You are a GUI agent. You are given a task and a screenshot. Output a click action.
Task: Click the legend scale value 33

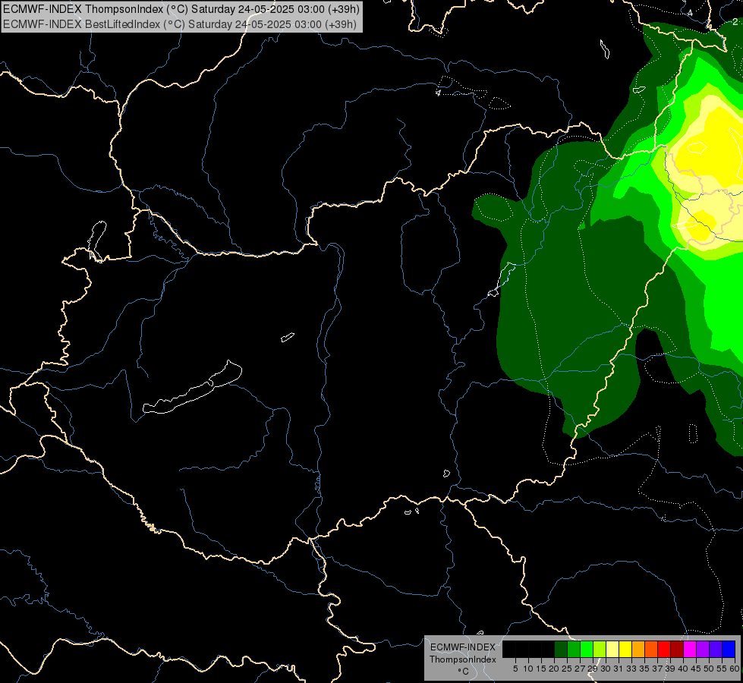(631, 669)
